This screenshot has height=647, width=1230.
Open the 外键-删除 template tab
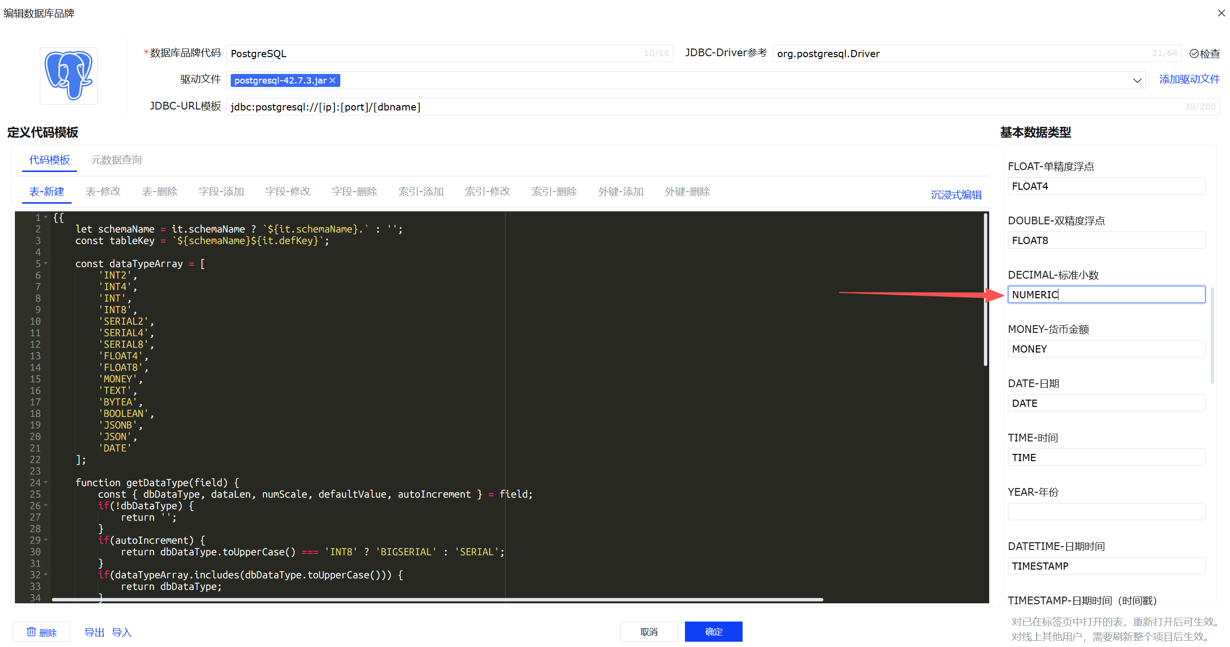687,192
